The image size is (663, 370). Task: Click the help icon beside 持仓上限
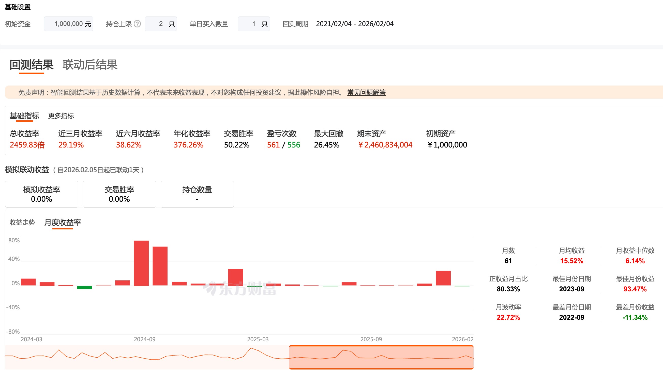pos(138,24)
